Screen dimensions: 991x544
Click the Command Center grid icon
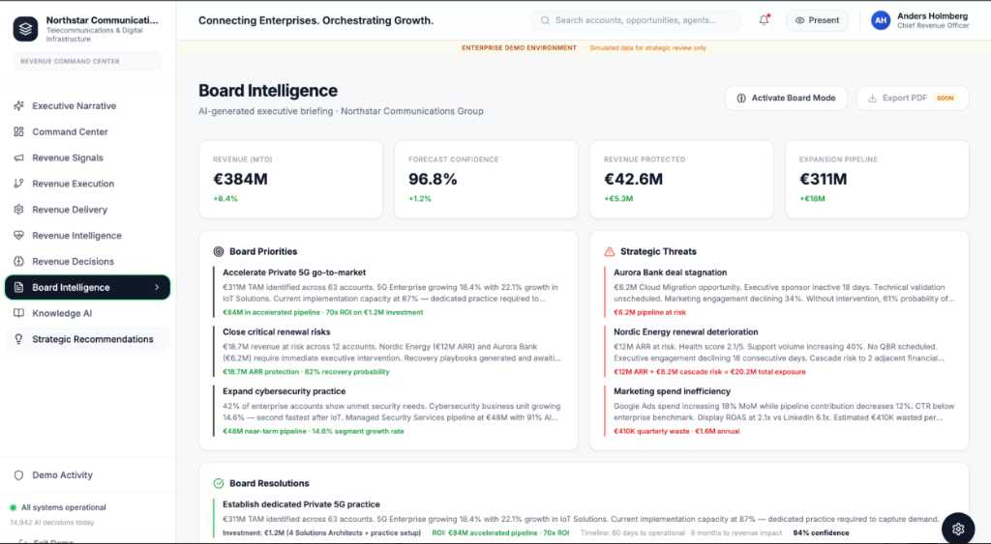coord(19,132)
